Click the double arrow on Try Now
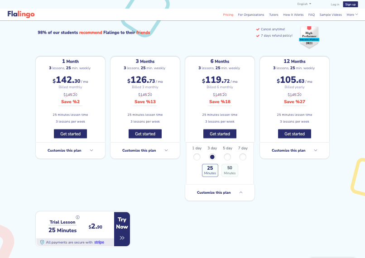 (x=122, y=238)
